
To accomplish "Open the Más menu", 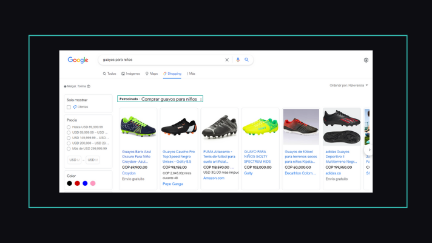I will pos(191,74).
